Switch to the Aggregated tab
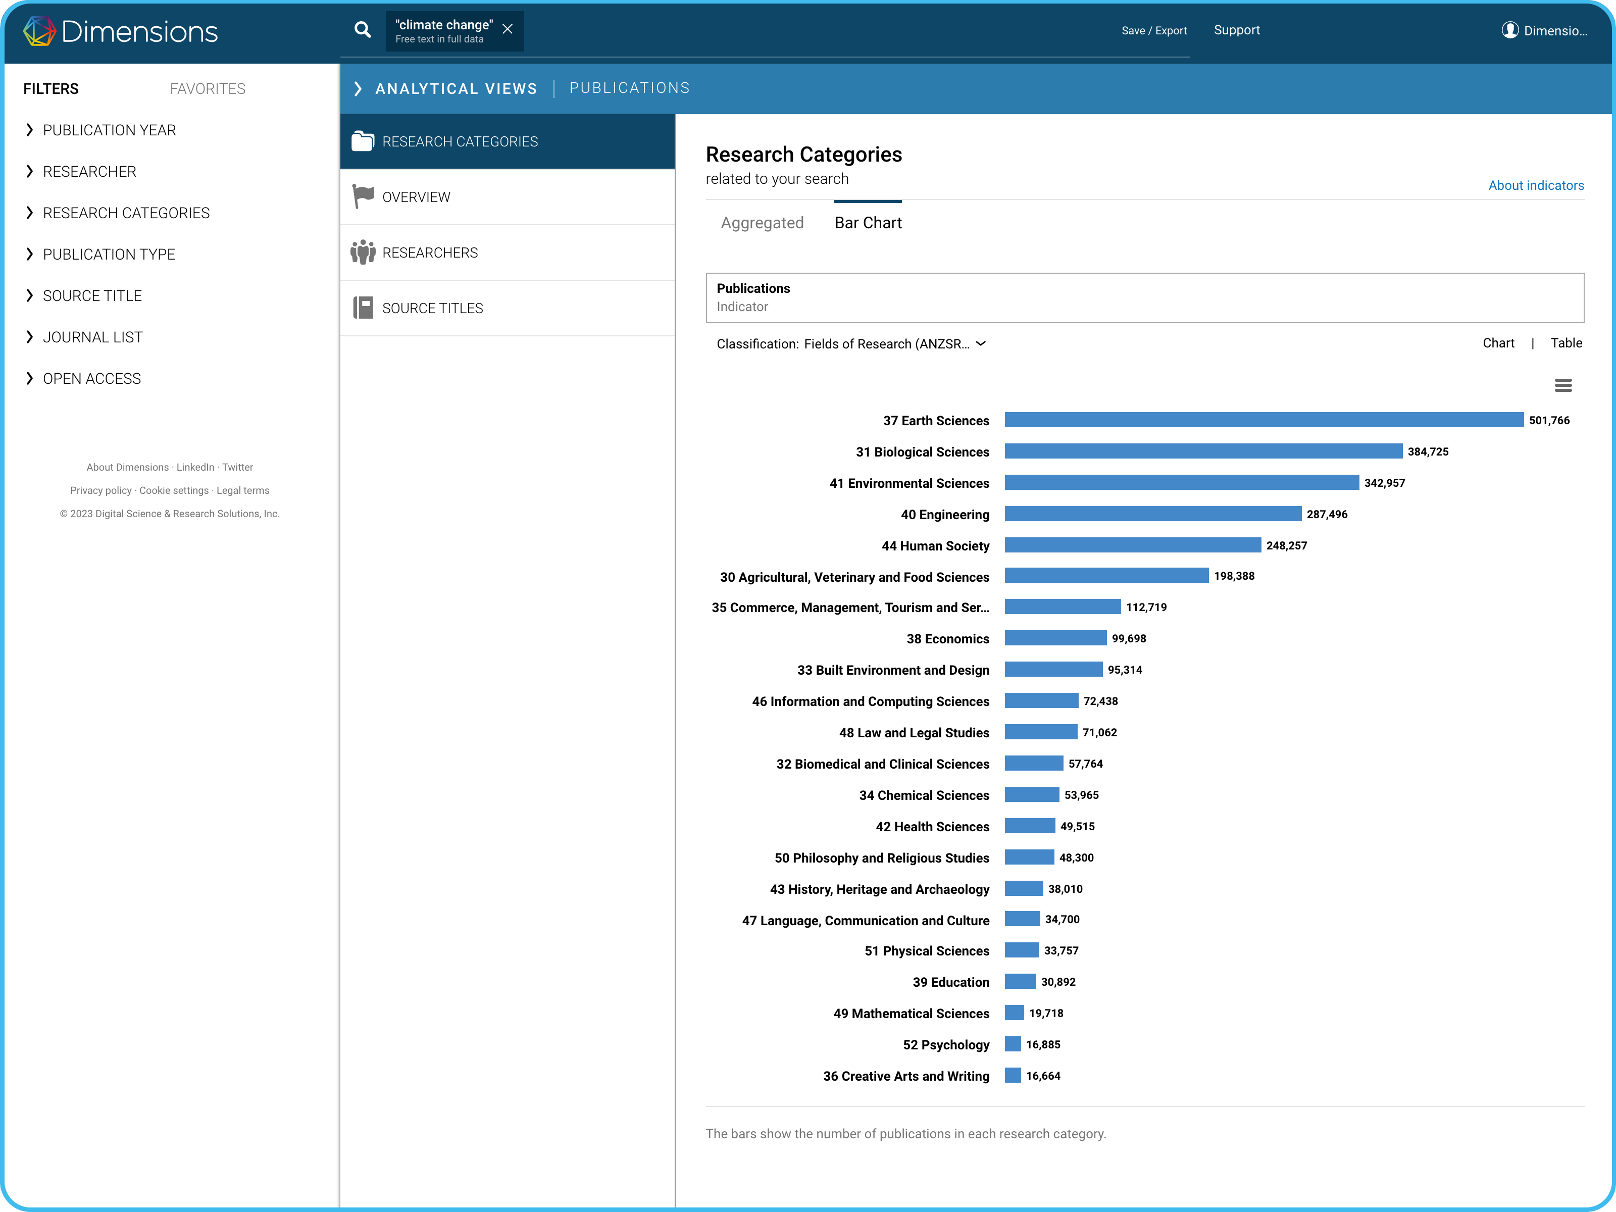1616x1212 pixels. click(x=762, y=223)
